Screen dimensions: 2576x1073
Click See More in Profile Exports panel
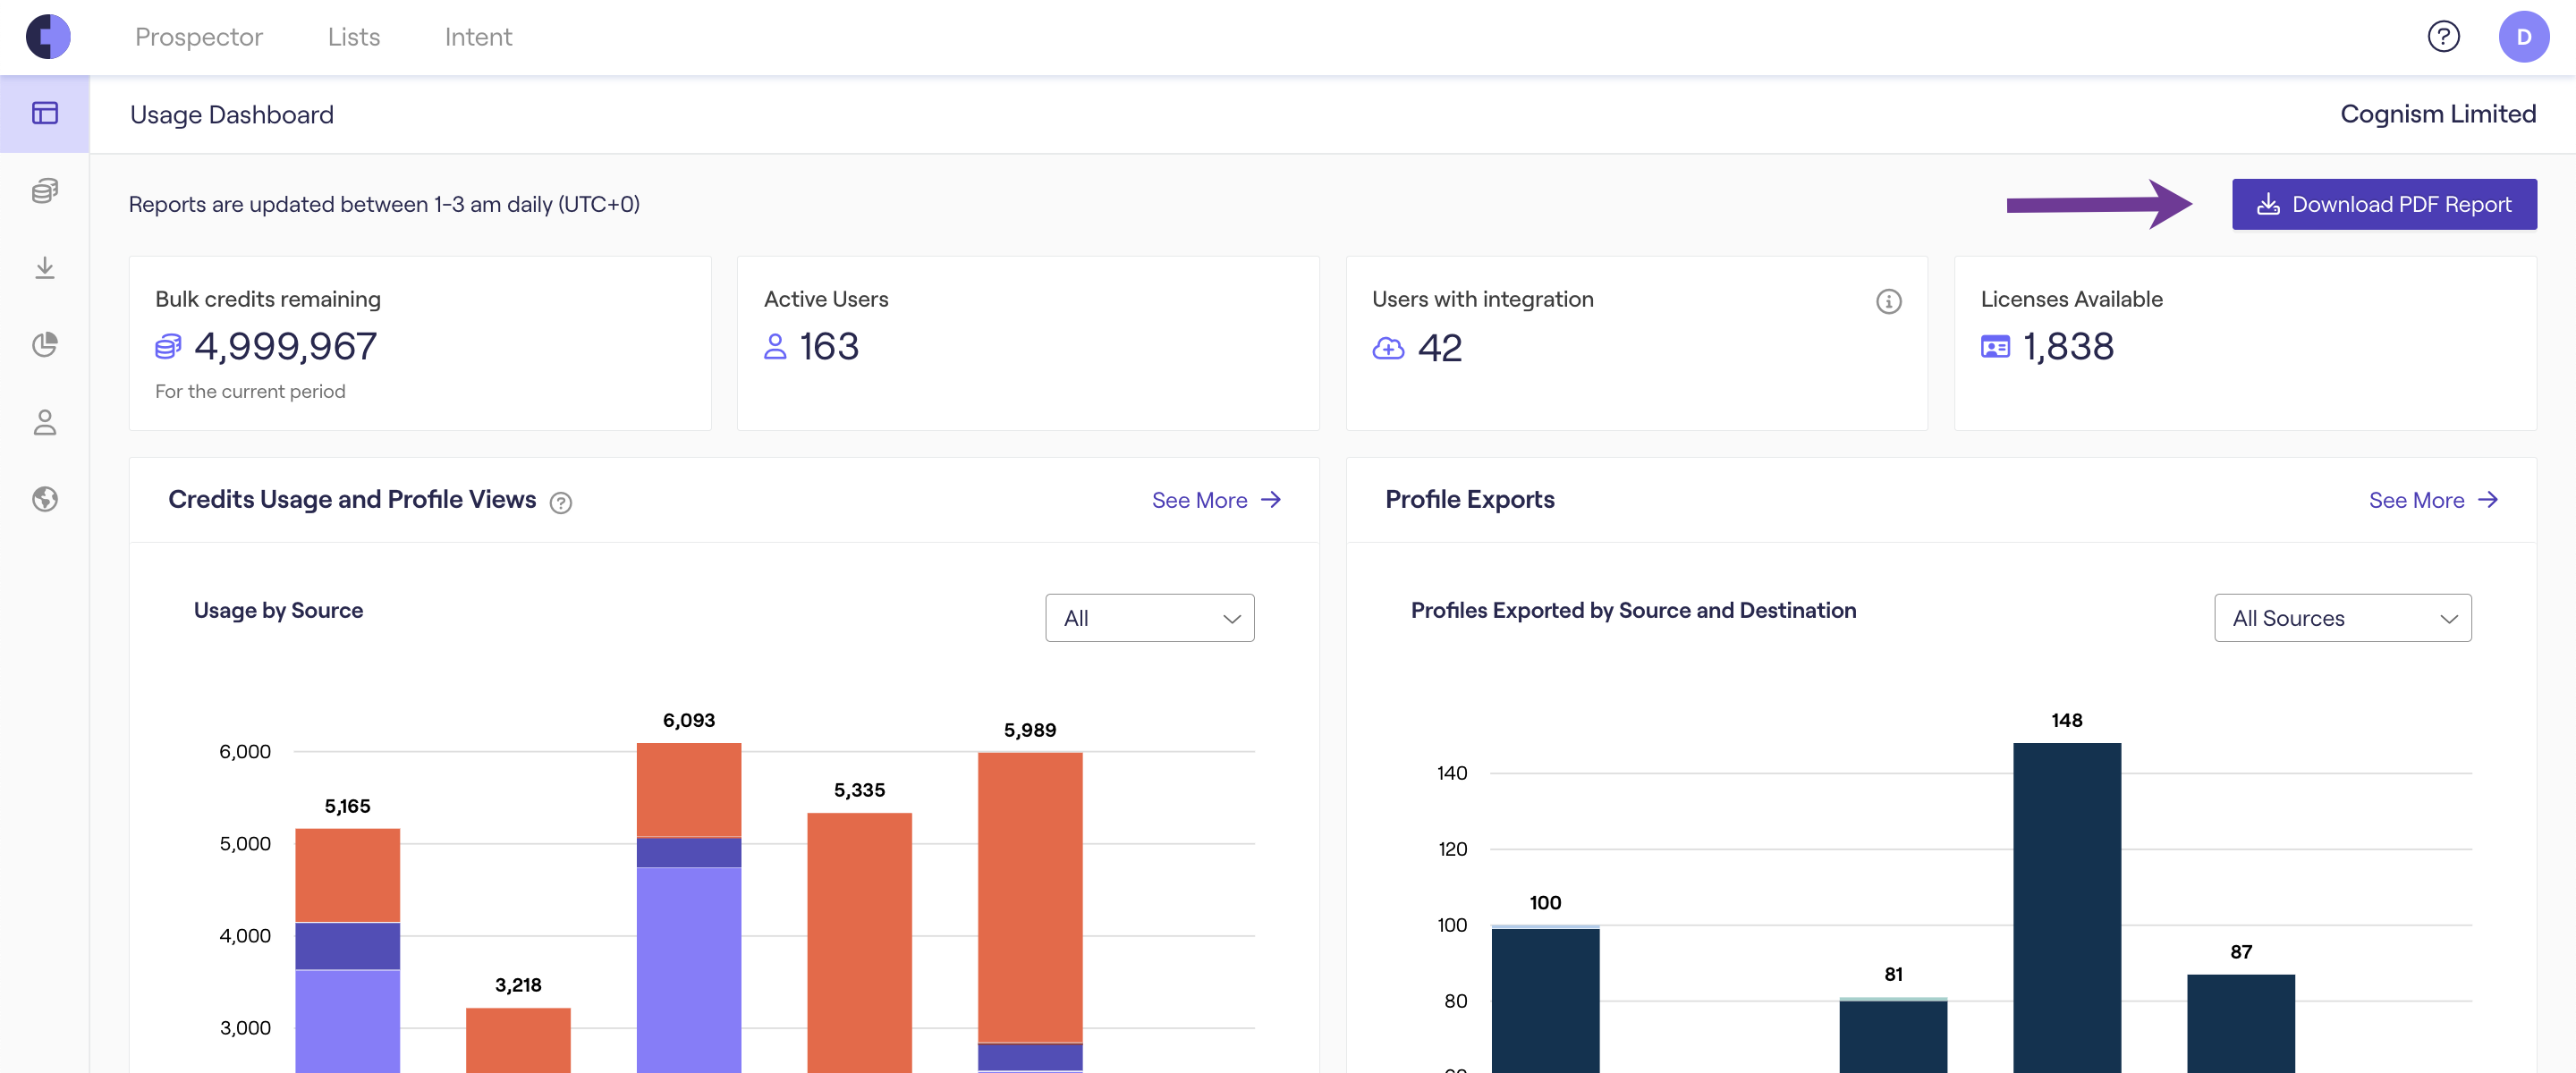(x=2433, y=500)
